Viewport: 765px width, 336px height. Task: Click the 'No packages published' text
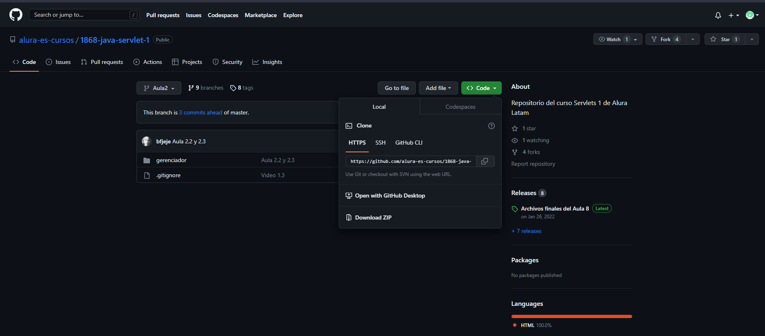pyautogui.click(x=536, y=275)
